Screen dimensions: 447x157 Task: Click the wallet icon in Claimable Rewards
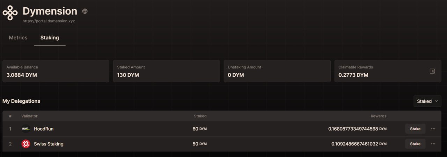[432, 71]
